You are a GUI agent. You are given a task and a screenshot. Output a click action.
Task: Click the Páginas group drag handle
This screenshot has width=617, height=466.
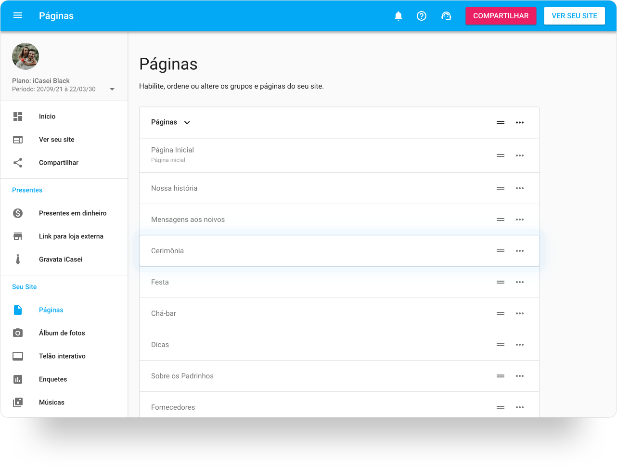[501, 122]
